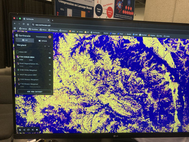
Task: Reload the Earthscale page
Action: pyautogui.click(x=23, y=24)
